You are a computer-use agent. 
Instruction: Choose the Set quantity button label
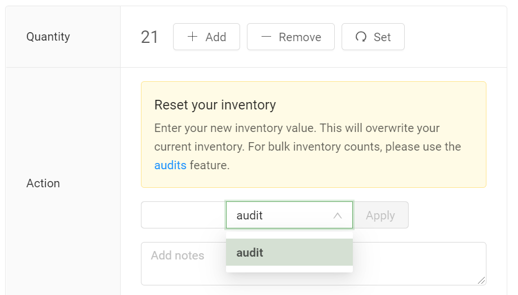pos(382,37)
